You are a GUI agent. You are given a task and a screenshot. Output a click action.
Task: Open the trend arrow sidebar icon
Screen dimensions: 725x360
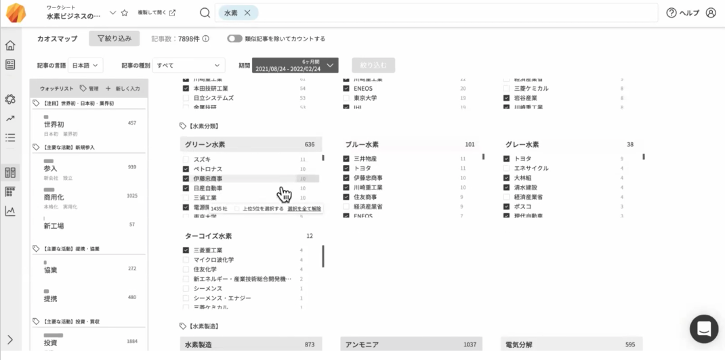10,118
